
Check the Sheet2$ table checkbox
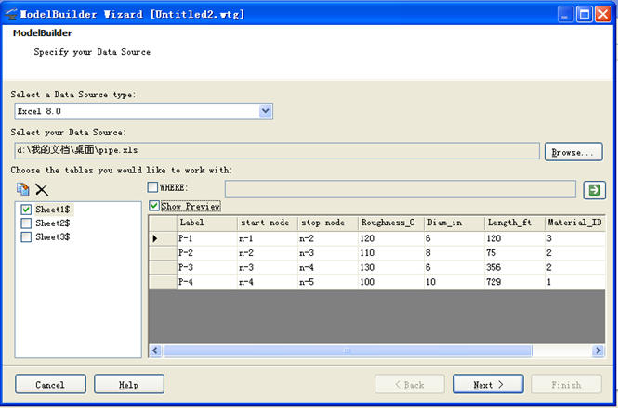click(26, 223)
